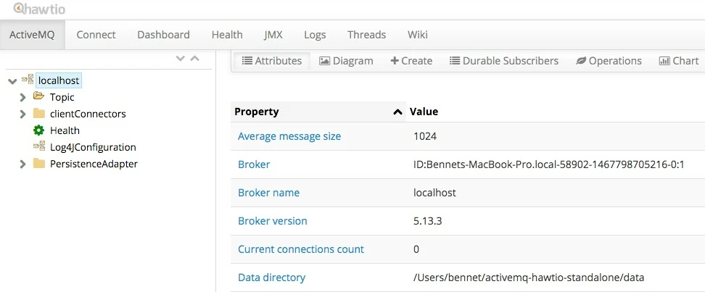Click the green Health gear icon

tap(38, 130)
